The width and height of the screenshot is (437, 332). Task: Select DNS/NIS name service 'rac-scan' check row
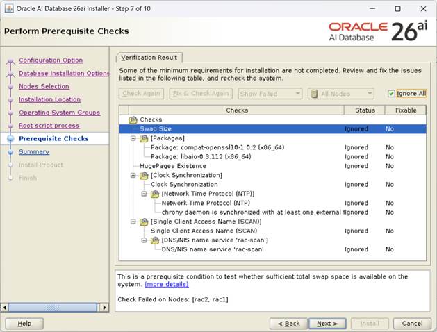point(272,249)
